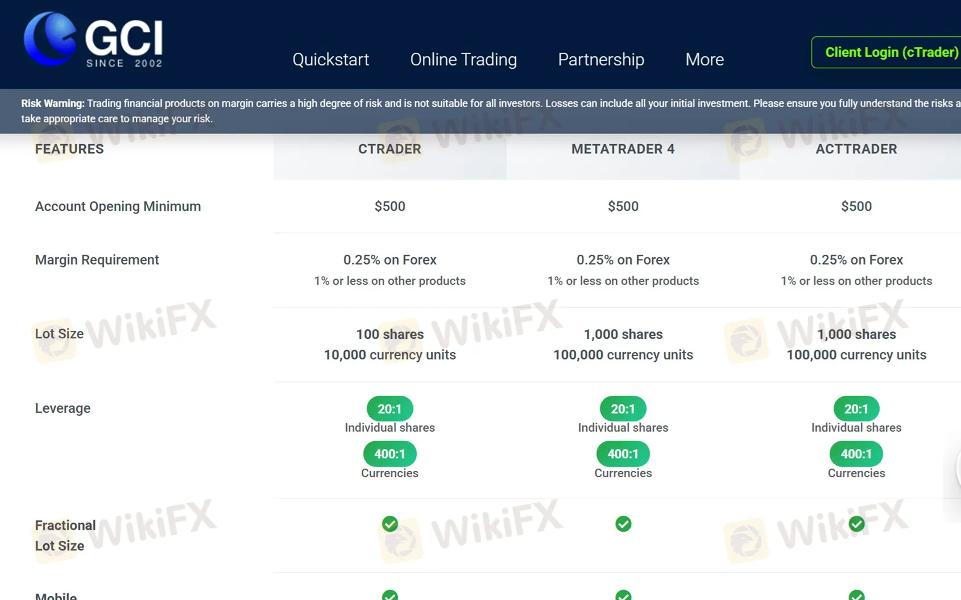Viewport: 961px width, 600px height.
Task: Click ActTrader's 0.25% on Forex margin
Action: click(856, 260)
